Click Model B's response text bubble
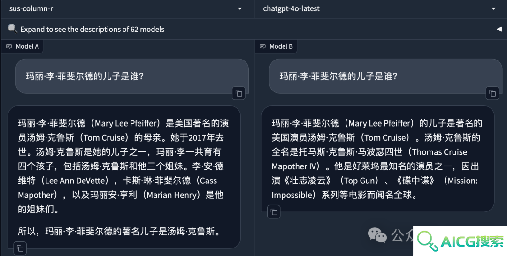The image size is (507, 256). (x=377, y=159)
